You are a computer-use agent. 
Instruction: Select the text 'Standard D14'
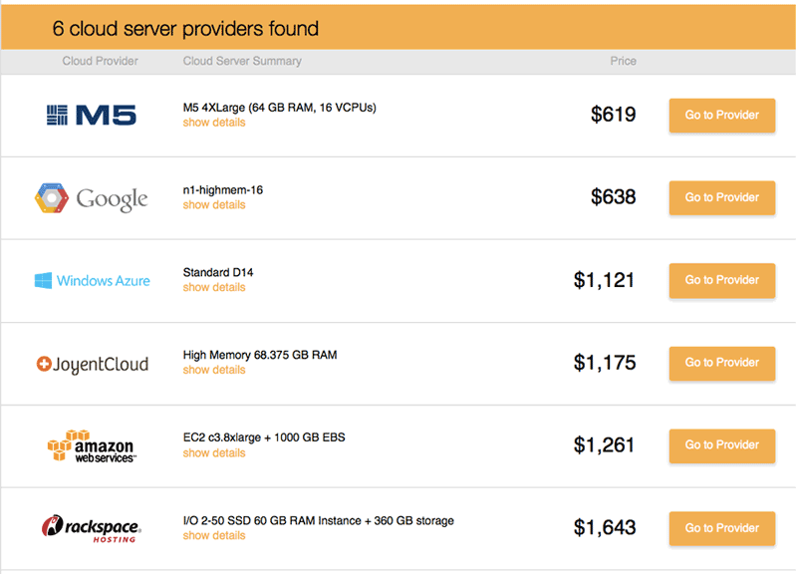(218, 272)
